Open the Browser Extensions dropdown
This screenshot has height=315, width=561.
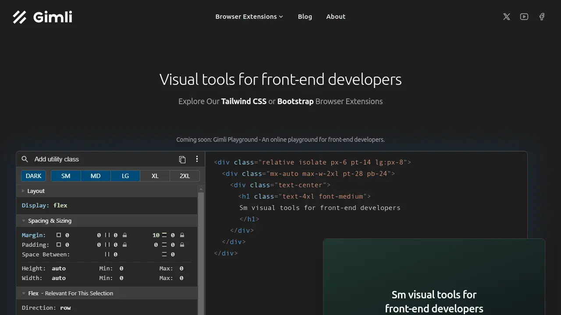(x=249, y=17)
